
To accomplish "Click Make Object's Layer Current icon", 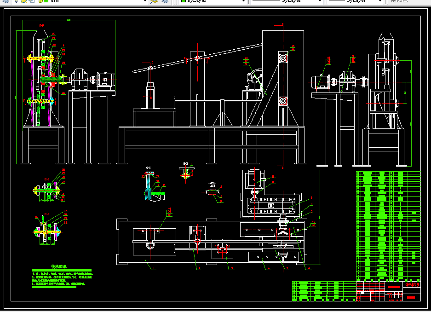I will click(x=155, y=1).
